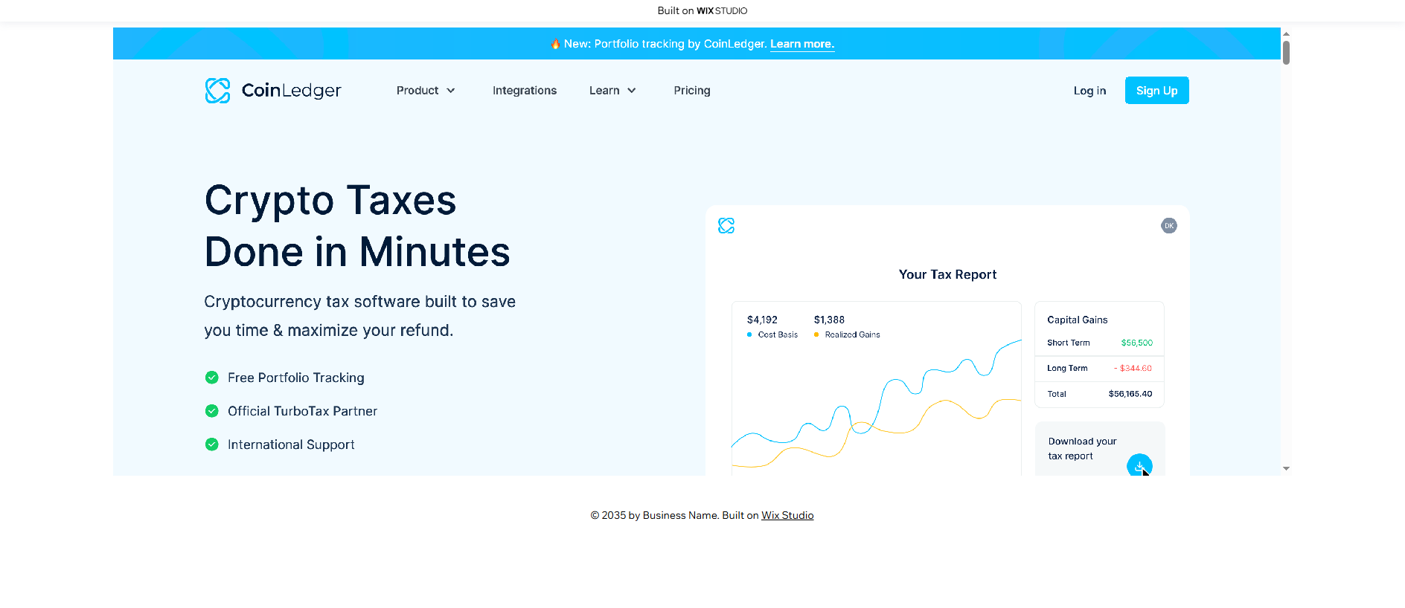Click the 2035 by Business Name footer text
The height and width of the screenshot is (608, 1405).
pyautogui.click(x=655, y=515)
